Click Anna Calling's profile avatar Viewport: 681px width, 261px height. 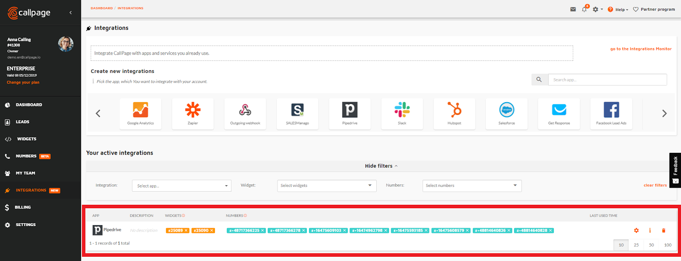tap(66, 43)
